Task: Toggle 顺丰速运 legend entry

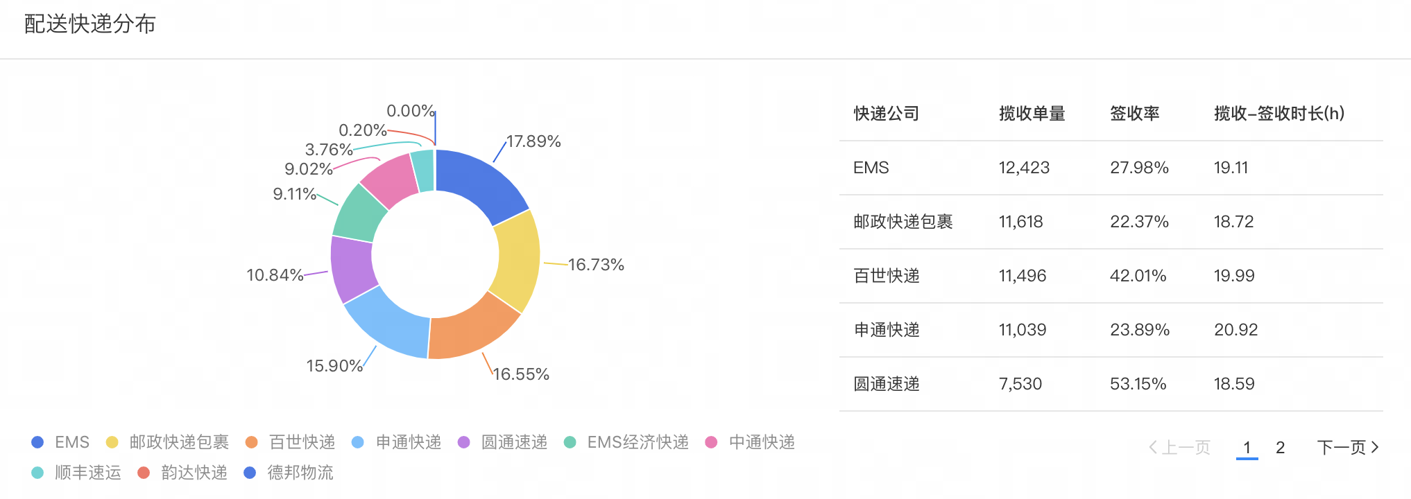Action: click(x=76, y=473)
